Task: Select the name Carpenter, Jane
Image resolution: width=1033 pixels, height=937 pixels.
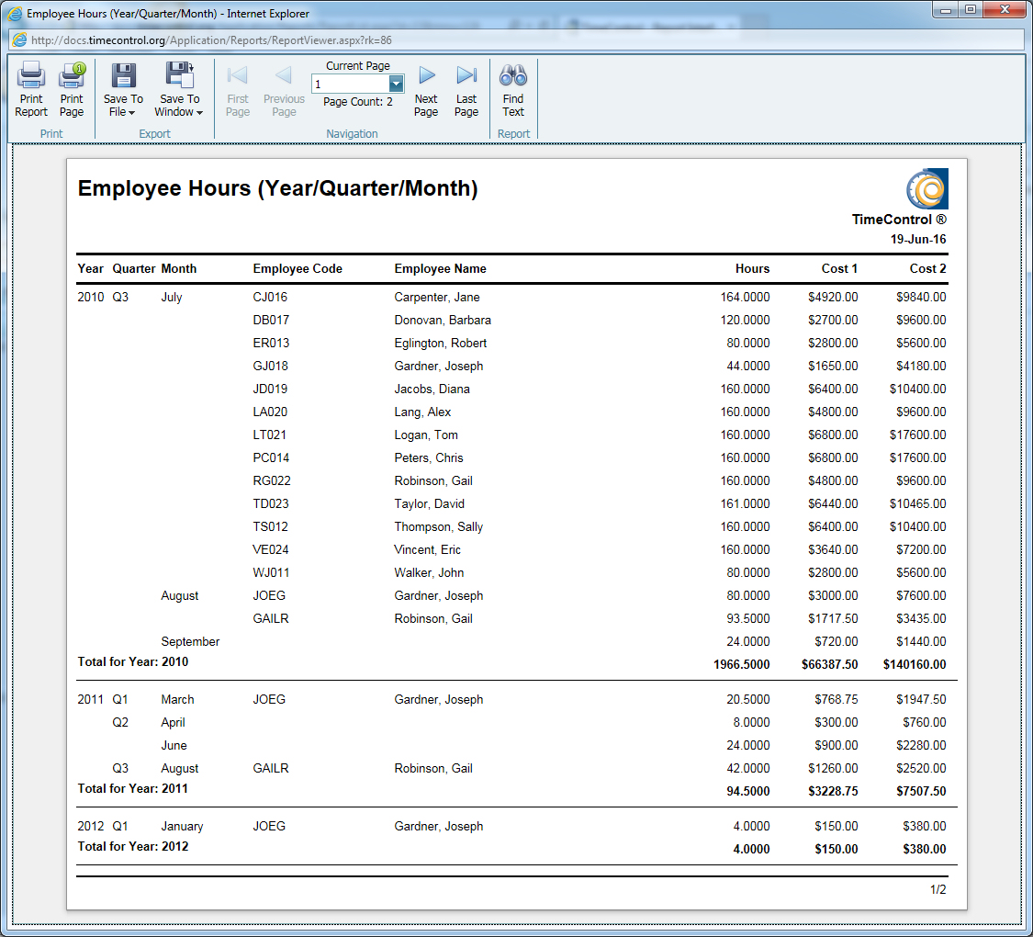Action: (437, 298)
